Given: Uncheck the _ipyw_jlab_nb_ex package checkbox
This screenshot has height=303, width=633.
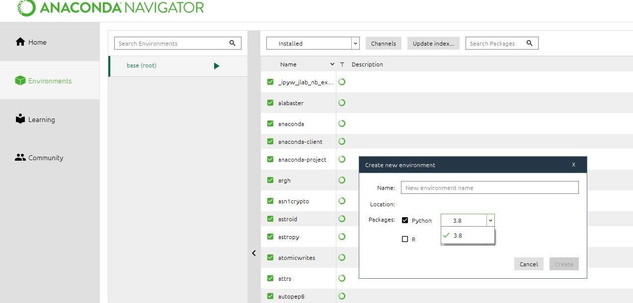Looking at the screenshot, I should tap(270, 82).
